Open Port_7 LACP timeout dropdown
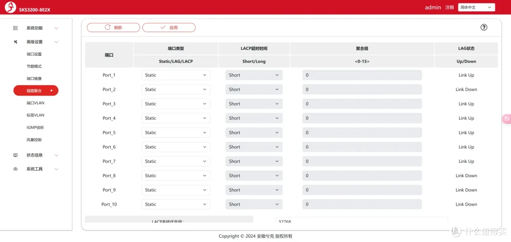 pyautogui.click(x=254, y=161)
